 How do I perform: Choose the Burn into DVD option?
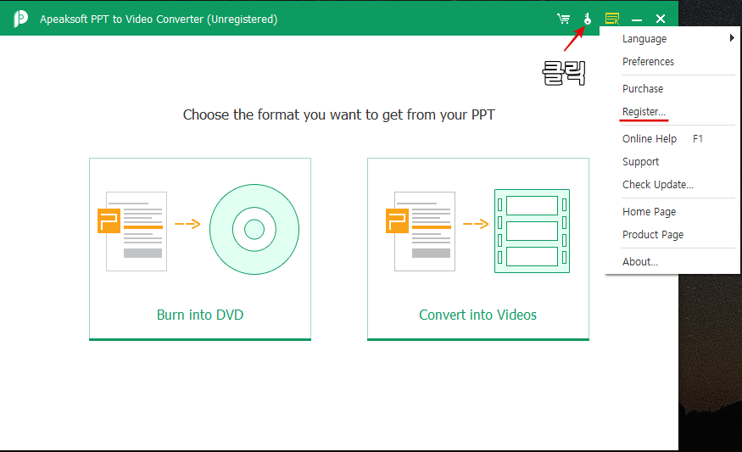pyautogui.click(x=200, y=249)
